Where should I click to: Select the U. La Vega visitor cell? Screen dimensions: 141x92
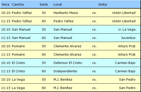(127, 30)
